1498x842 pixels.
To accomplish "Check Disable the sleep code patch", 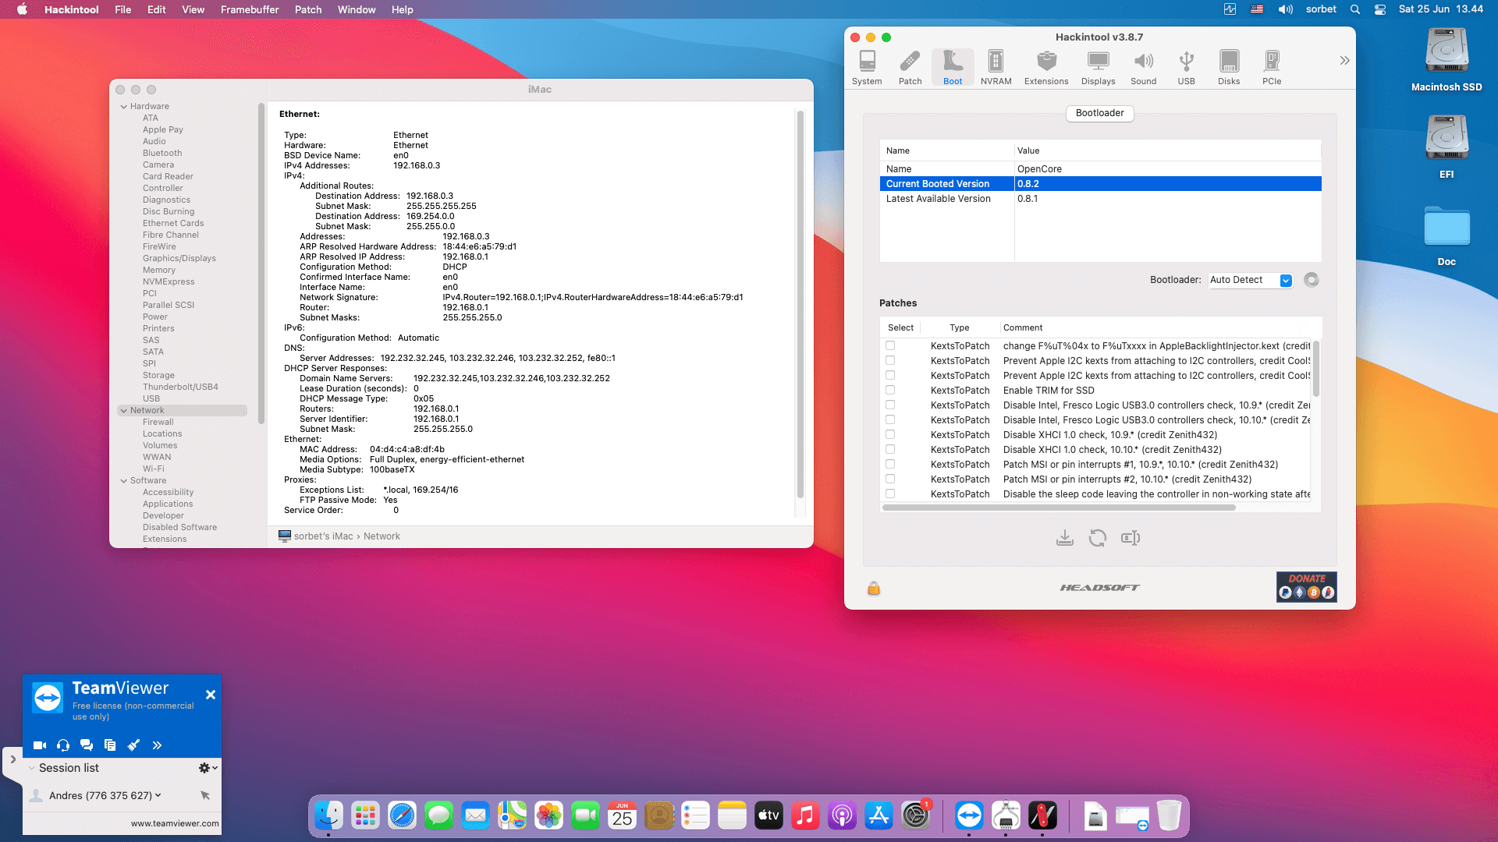I will [x=890, y=494].
